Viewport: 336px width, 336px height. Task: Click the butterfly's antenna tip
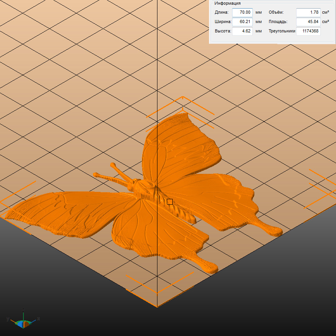(x=113, y=165)
